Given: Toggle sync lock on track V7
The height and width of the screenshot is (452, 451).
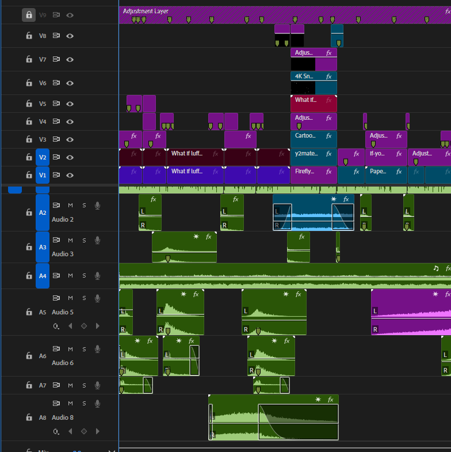Looking at the screenshot, I should (56, 59).
